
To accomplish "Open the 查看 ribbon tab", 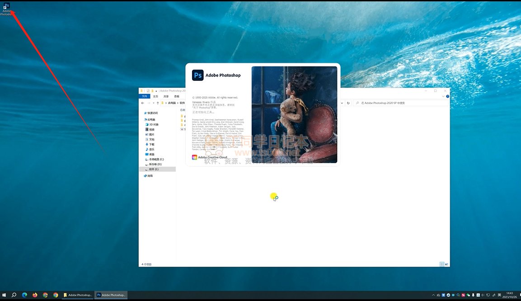I will pyautogui.click(x=177, y=96).
